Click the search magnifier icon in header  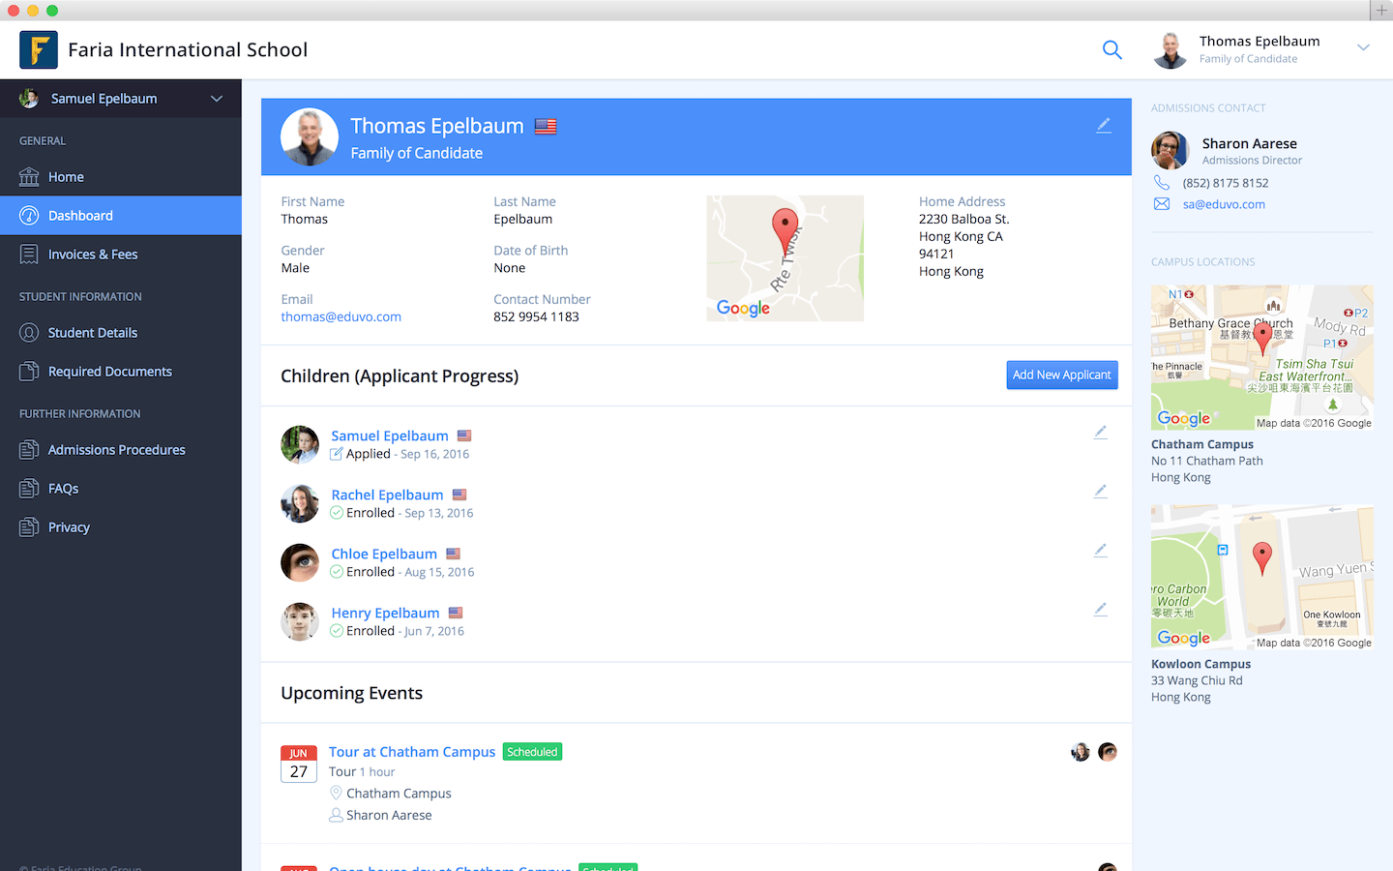pos(1111,50)
